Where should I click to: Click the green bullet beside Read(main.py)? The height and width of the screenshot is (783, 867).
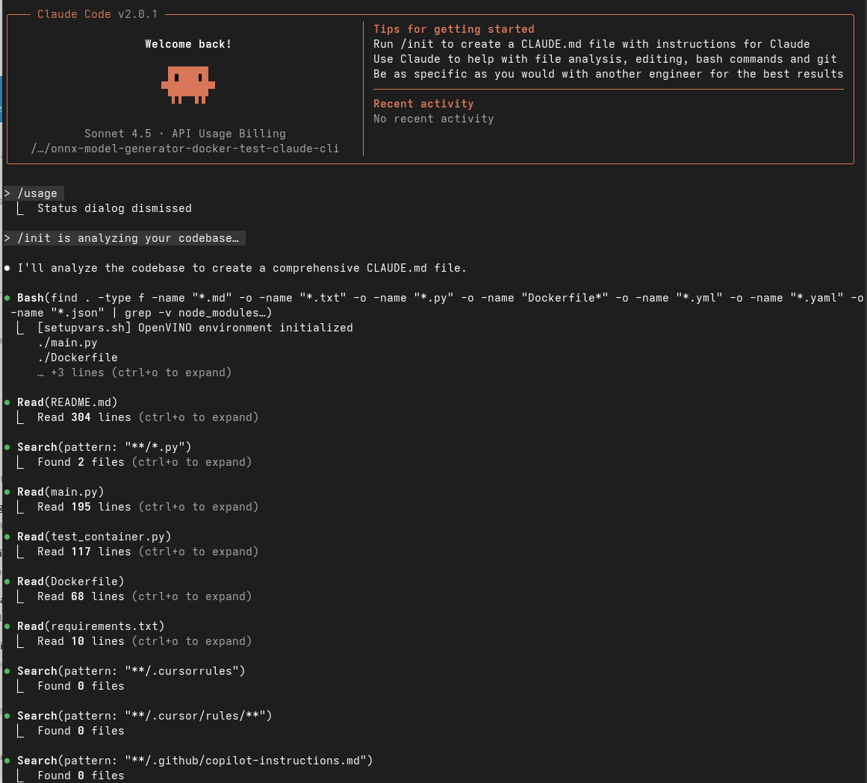(7, 492)
